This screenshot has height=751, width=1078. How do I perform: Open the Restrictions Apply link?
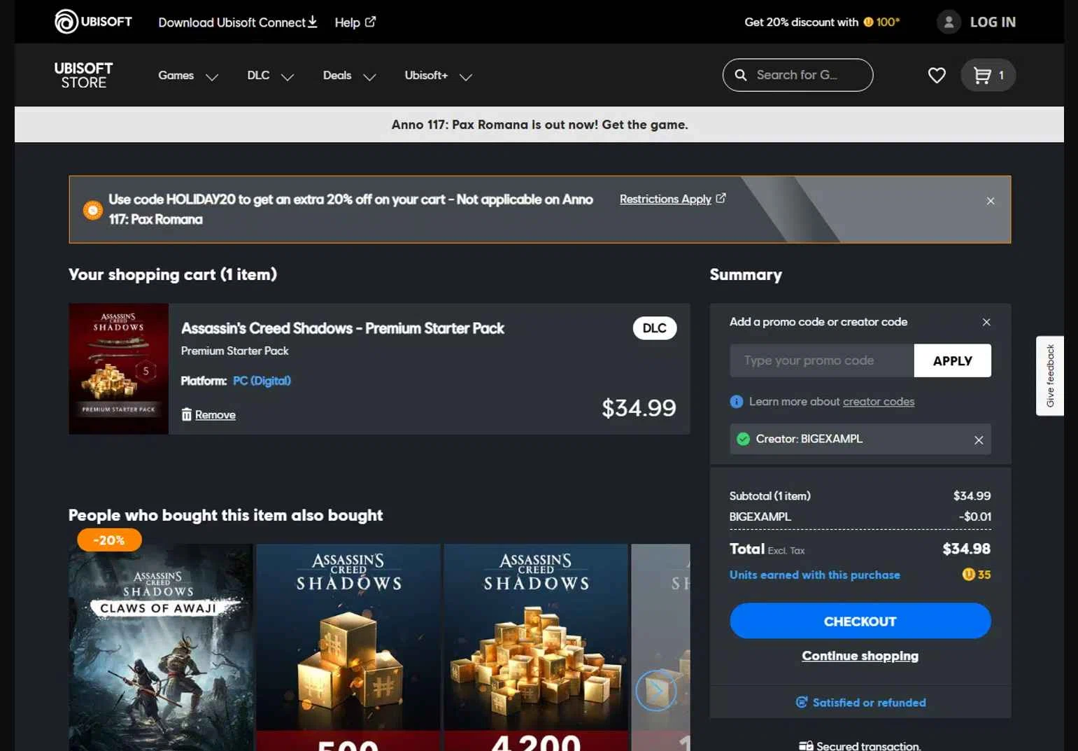point(672,199)
